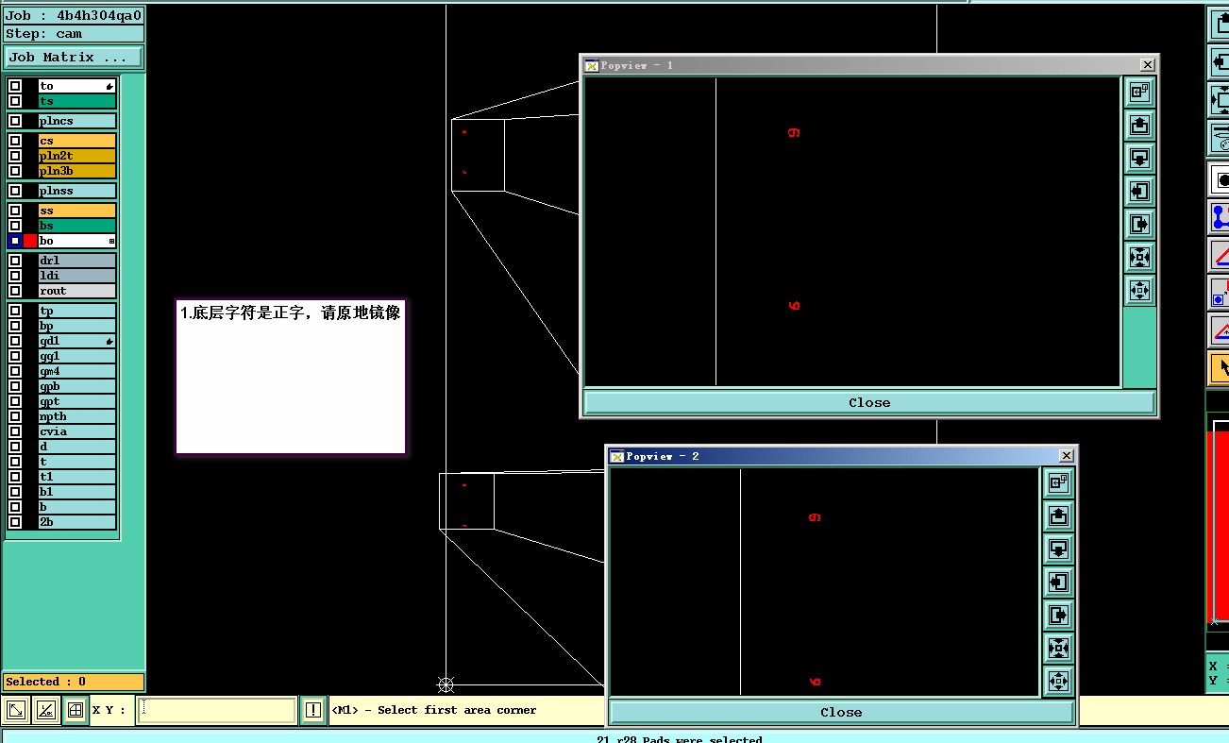
Task: Toggle visibility checkbox for layer cs
Action: coord(15,141)
